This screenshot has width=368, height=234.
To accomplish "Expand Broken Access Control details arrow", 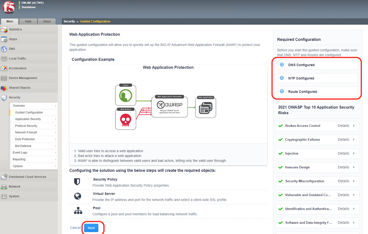I will click(x=354, y=126).
